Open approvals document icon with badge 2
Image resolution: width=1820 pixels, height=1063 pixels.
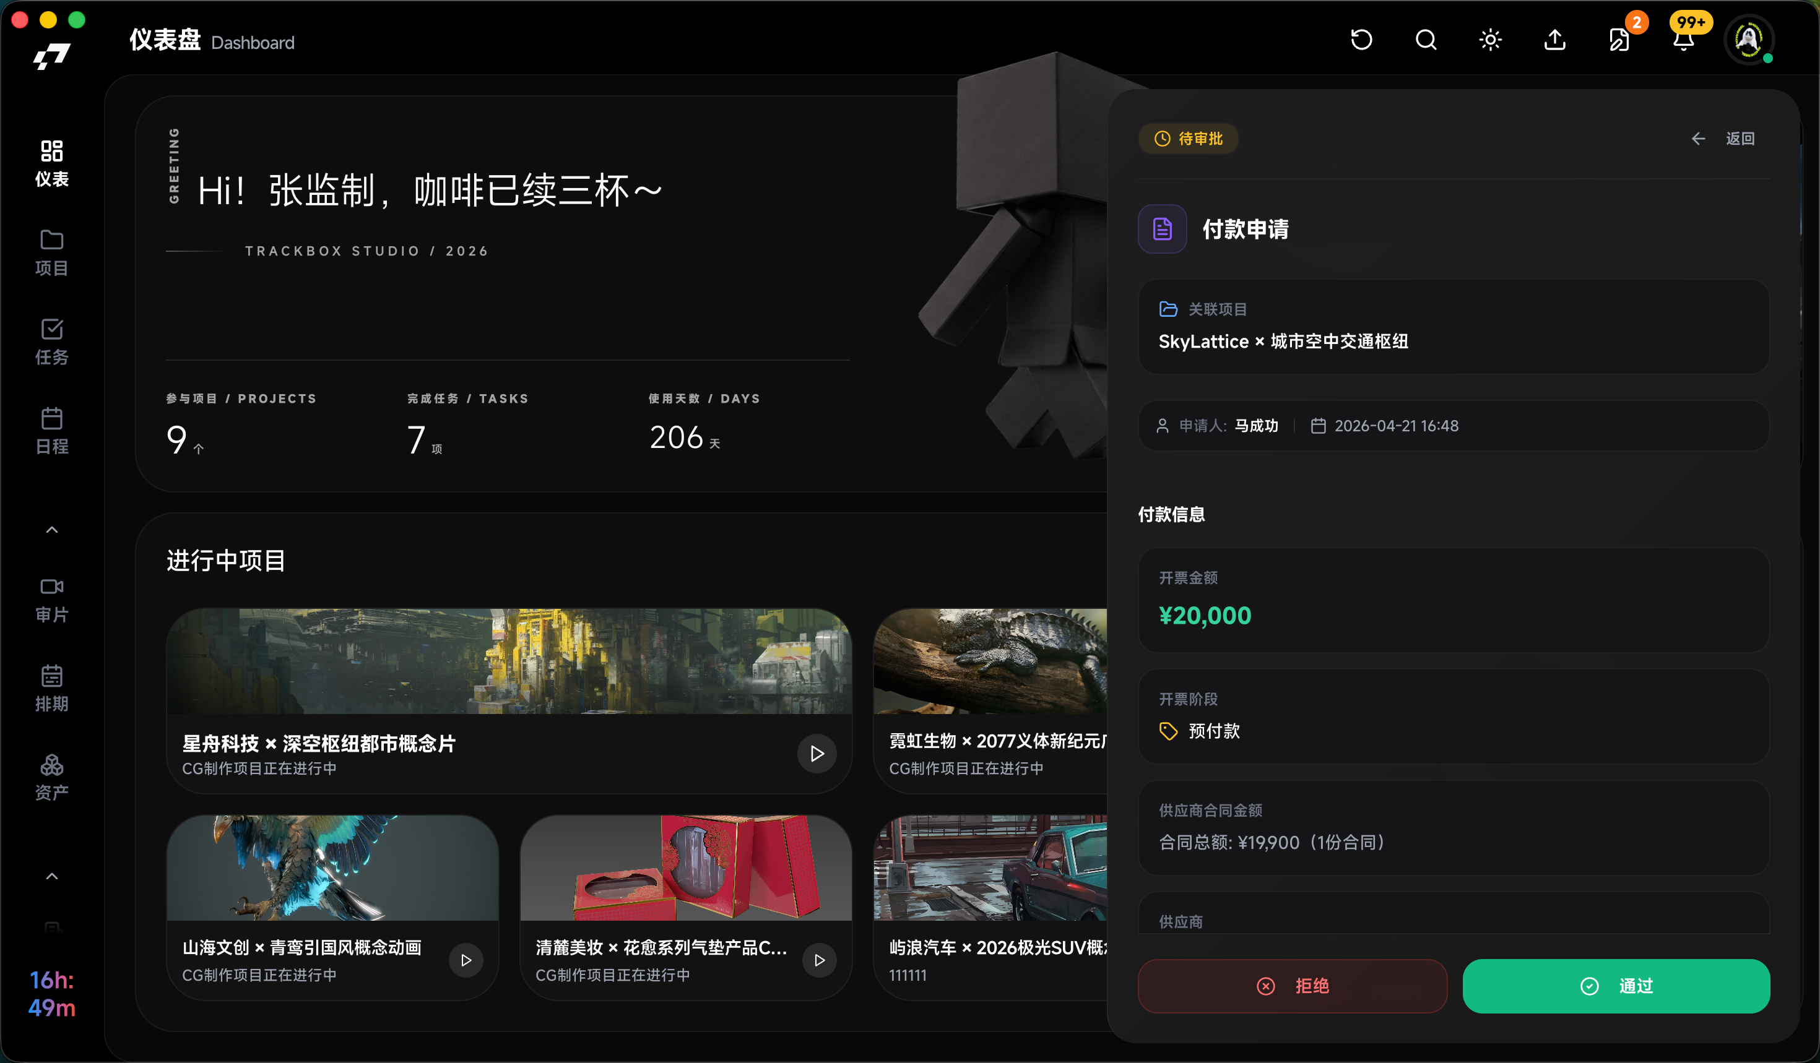[1619, 40]
